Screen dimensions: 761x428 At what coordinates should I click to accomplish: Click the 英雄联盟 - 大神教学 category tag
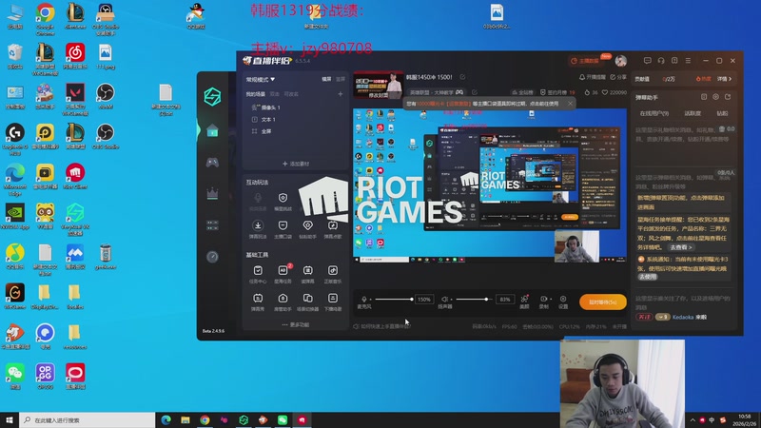pyautogui.click(x=437, y=92)
